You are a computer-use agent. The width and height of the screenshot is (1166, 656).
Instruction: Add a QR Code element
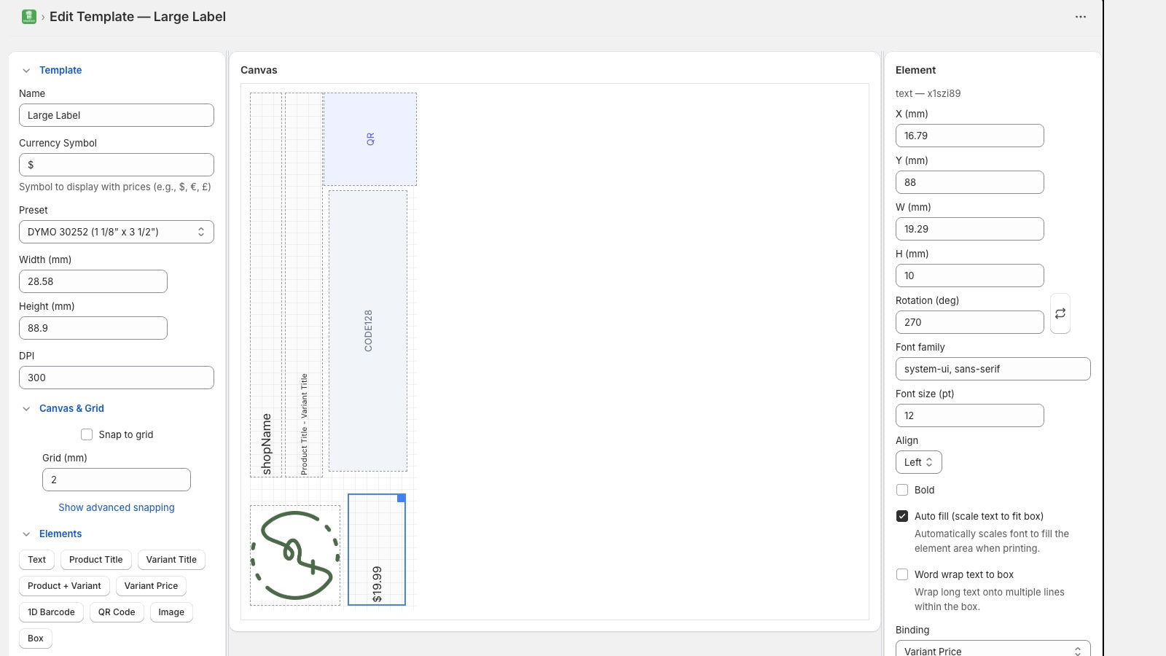pos(116,612)
